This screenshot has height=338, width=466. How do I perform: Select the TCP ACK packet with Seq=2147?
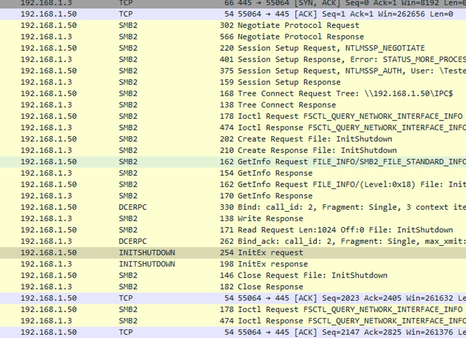233,332
